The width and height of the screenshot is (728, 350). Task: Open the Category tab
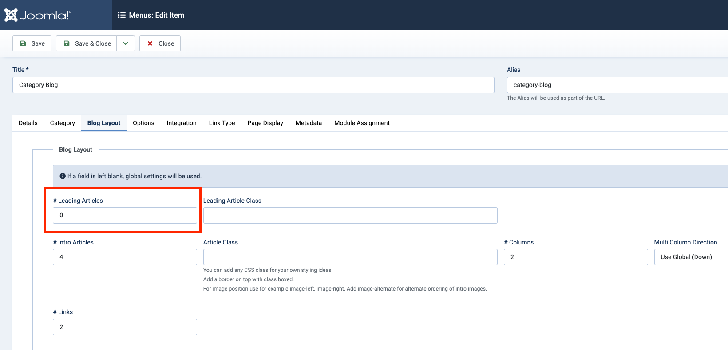62,123
